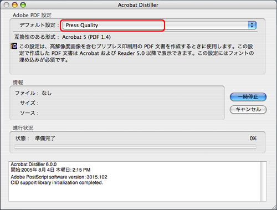
Task: Click the 情報 section label
Action: click(x=18, y=83)
